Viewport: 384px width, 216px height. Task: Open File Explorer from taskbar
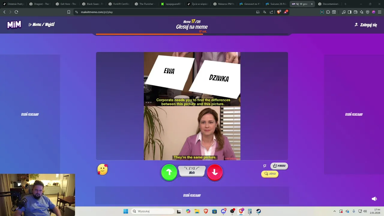pos(197,211)
